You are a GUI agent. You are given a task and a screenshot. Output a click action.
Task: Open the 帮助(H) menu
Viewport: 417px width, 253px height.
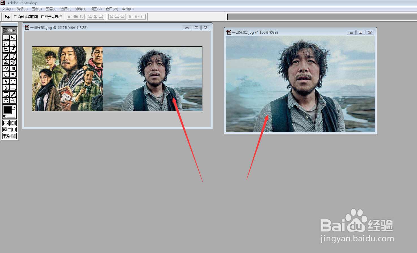tap(128, 9)
